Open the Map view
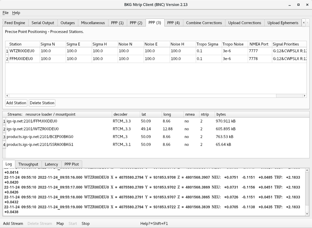312x228 pixels. coord(60,223)
